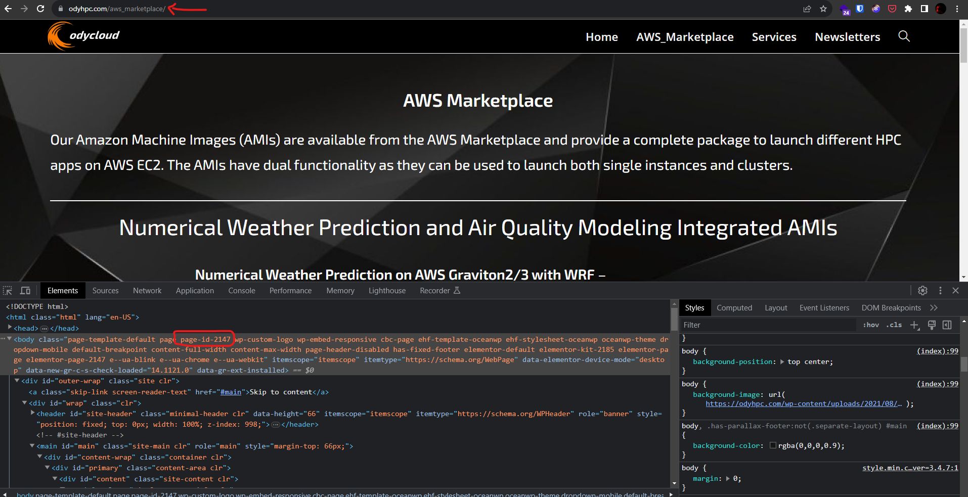Image resolution: width=968 pixels, height=497 pixels.
Task: Open the Application panel tab
Action: click(195, 291)
